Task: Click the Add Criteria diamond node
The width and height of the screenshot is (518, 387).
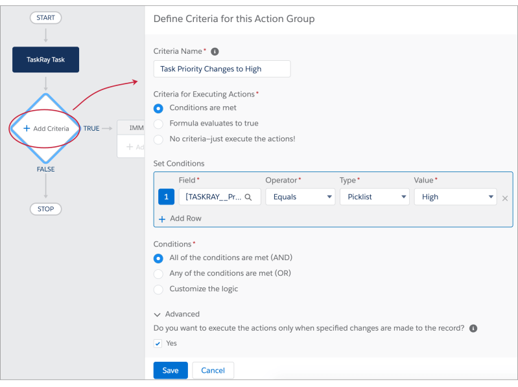Action: pos(45,129)
